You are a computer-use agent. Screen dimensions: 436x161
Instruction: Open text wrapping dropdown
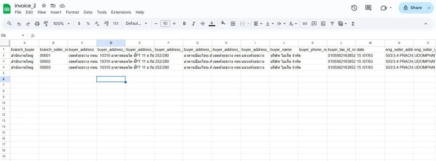coord(281,24)
